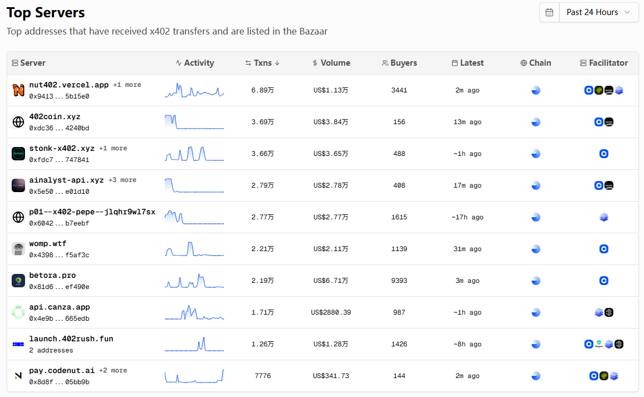Click the nut402.vercel.app server logo
The image size is (644, 397).
(18, 90)
